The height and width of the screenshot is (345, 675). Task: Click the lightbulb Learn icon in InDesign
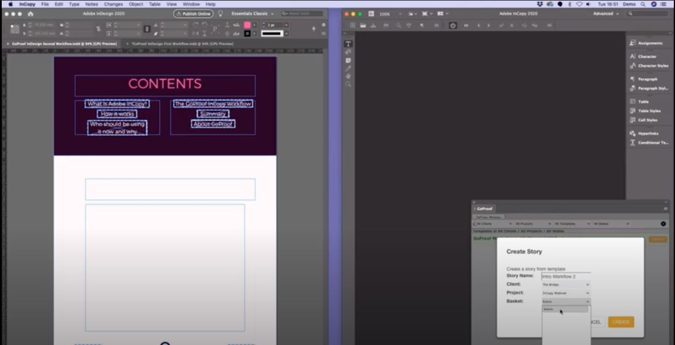point(221,14)
